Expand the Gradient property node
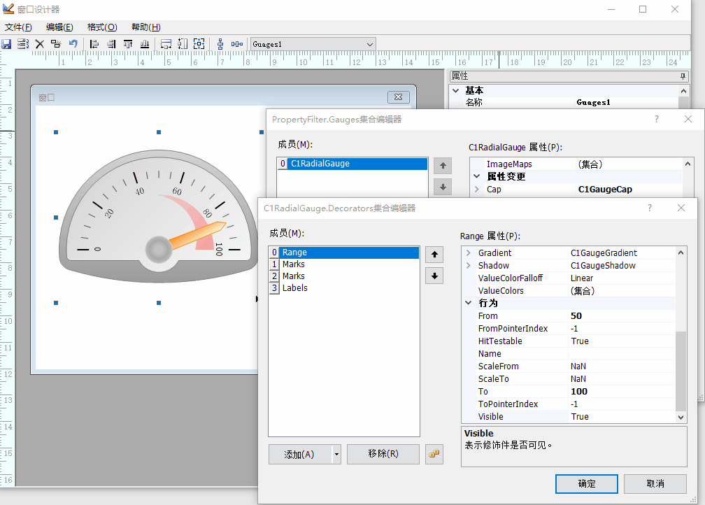This screenshot has width=705, height=505. [x=468, y=253]
